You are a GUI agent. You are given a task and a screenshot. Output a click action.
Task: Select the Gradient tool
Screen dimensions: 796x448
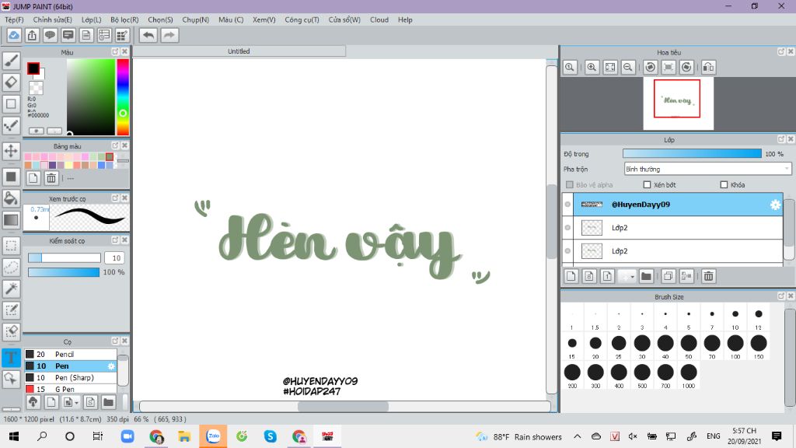11,220
